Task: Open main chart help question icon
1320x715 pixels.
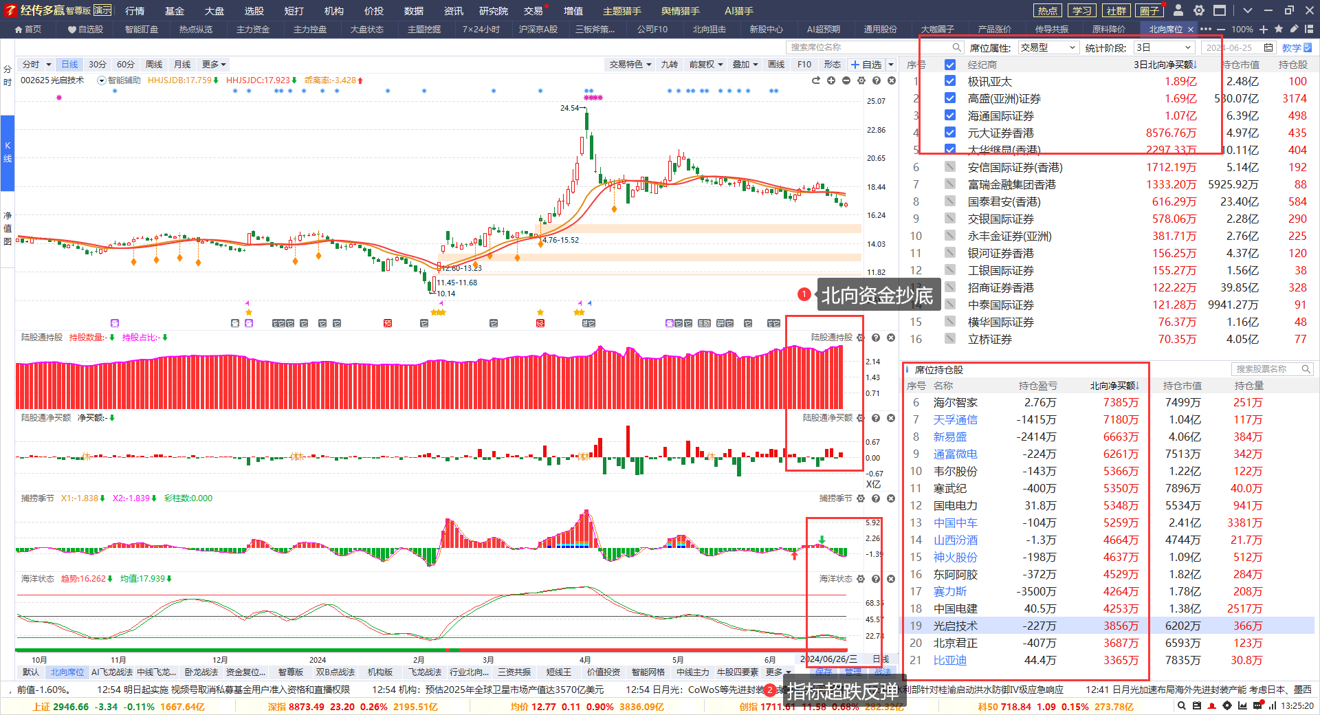Action: tap(877, 80)
